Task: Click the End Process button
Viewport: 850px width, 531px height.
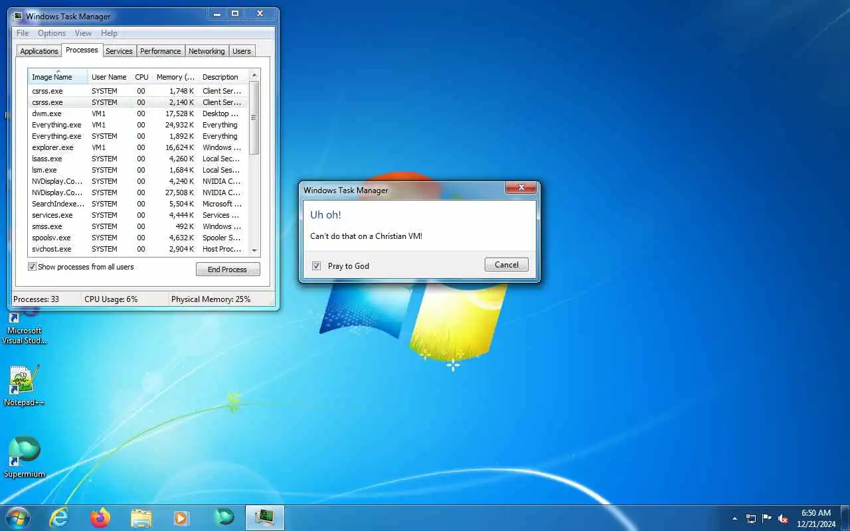Action: [228, 269]
